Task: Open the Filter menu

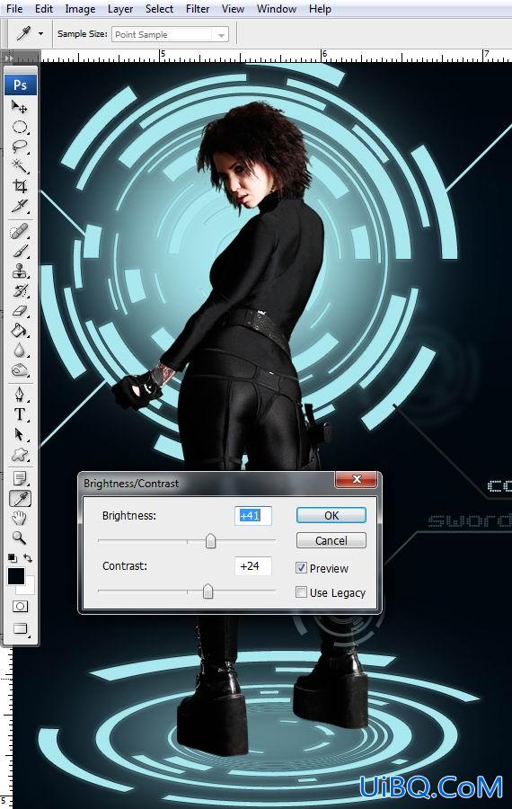Action: pyautogui.click(x=198, y=9)
